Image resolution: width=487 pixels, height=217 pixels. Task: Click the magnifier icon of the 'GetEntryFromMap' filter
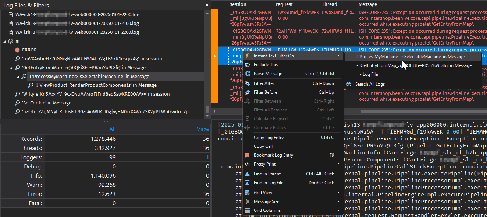(x=17, y=68)
